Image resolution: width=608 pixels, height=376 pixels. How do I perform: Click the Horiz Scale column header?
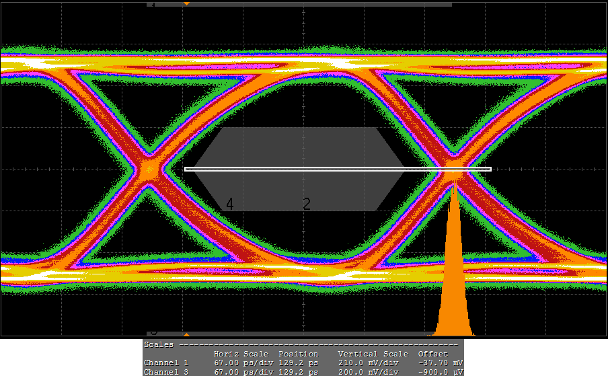click(x=241, y=354)
